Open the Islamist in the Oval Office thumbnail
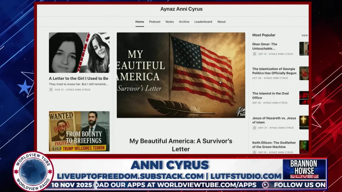The height and width of the screenshot is (192, 342). [304, 98]
